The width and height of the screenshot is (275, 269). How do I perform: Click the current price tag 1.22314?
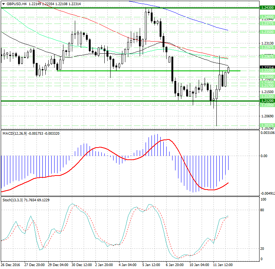(x=267, y=67)
